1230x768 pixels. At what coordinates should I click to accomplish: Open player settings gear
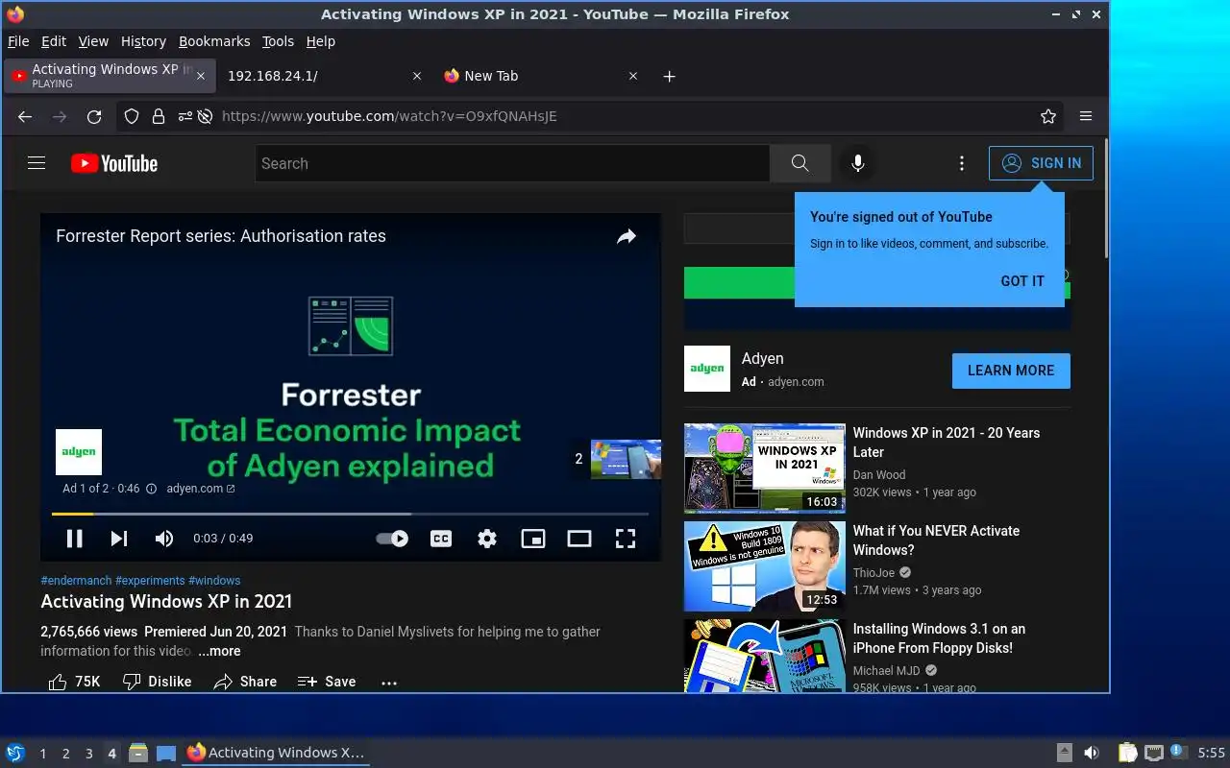487,539
